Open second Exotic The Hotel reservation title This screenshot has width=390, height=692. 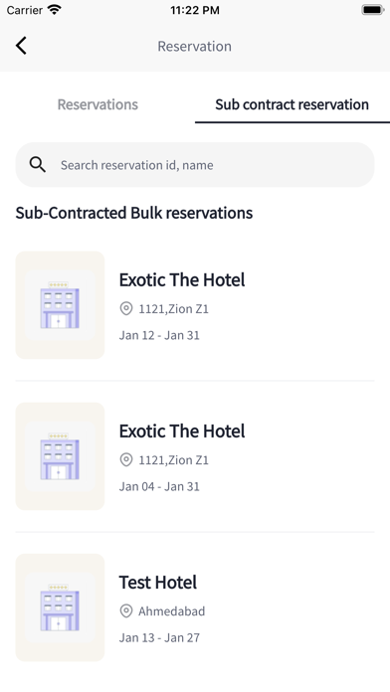click(x=182, y=432)
